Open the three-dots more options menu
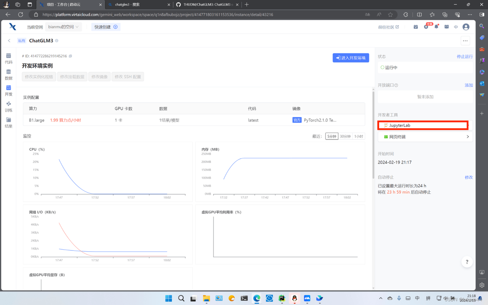 coord(465,41)
